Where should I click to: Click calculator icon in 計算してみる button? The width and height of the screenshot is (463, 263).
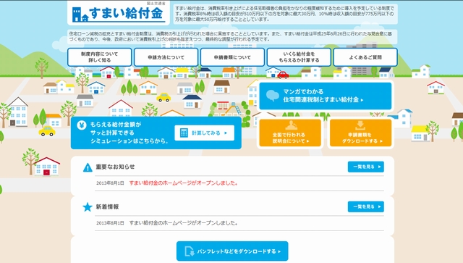[x=184, y=133]
